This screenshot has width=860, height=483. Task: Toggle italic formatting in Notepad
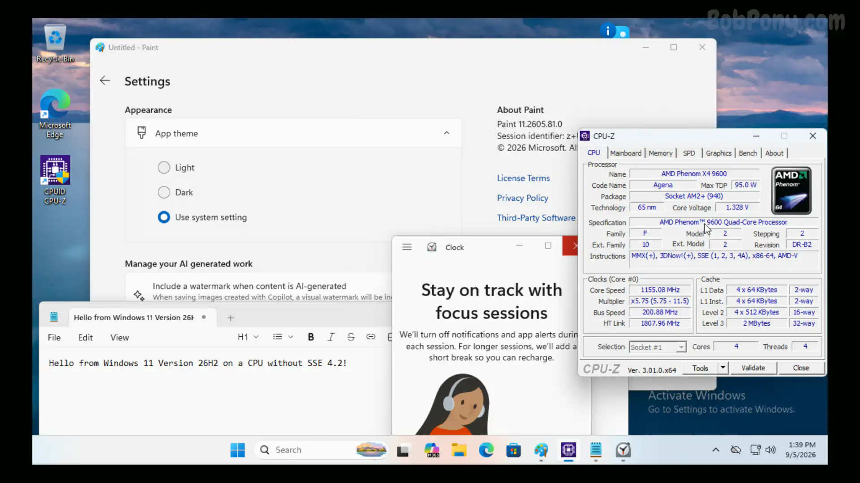click(x=331, y=337)
